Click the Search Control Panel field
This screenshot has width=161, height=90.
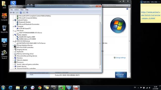(x=116, y=5)
